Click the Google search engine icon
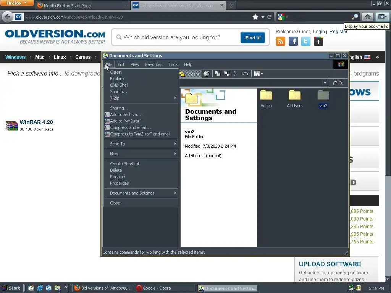Screen dimensions: 391x293 coord(281,17)
